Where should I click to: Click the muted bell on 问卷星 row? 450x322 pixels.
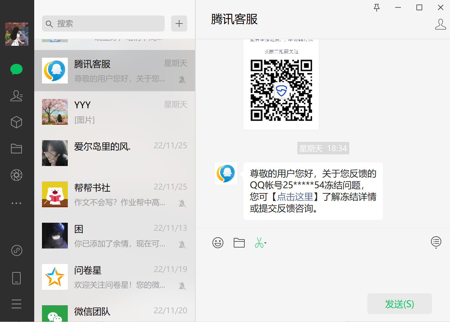[182, 286]
